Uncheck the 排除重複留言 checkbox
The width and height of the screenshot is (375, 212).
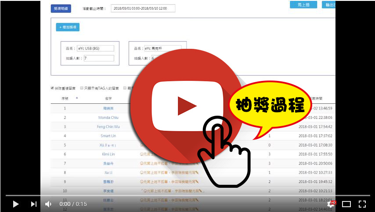click(x=52, y=88)
